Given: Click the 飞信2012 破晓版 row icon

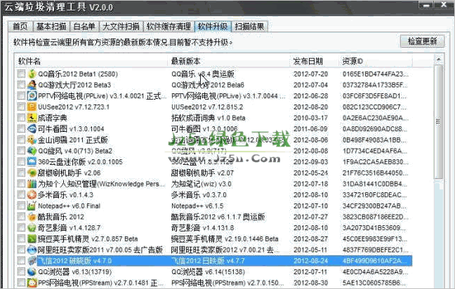Looking at the screenshot, I should (x=32, y=261).
